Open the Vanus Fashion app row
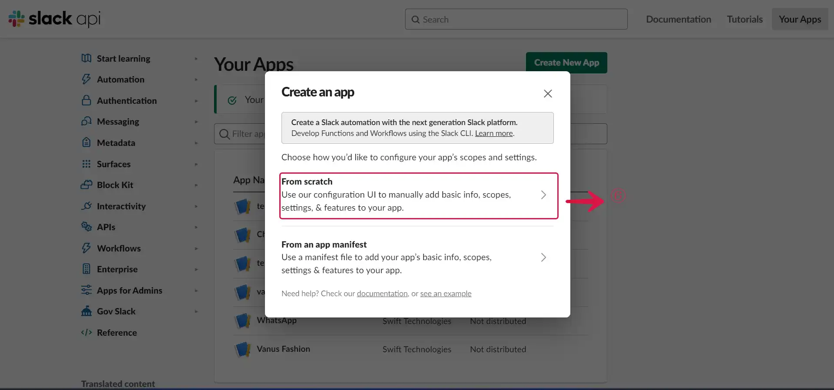834x390 pixels. pos(410,349)
